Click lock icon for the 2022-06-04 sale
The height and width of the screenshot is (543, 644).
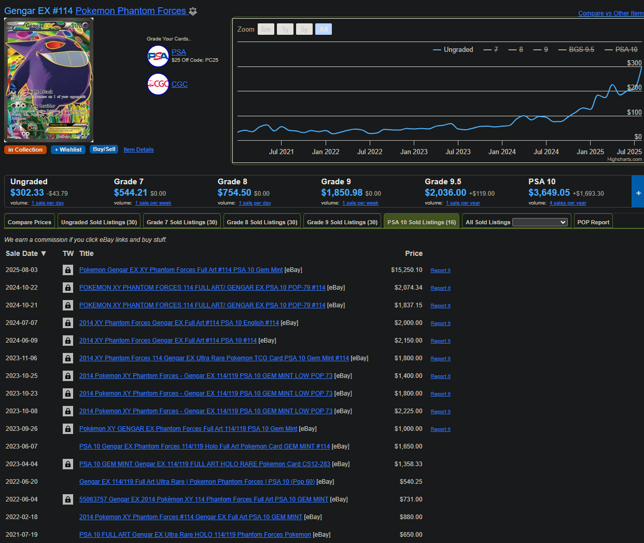coord(68,499)
